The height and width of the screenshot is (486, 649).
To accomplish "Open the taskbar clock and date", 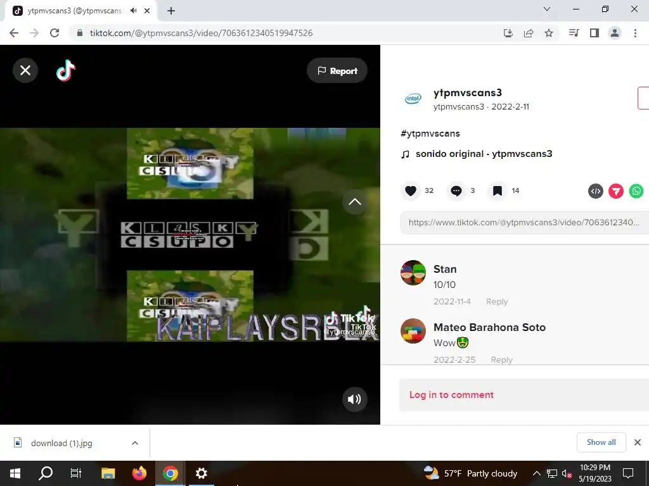I will point(594,473).
